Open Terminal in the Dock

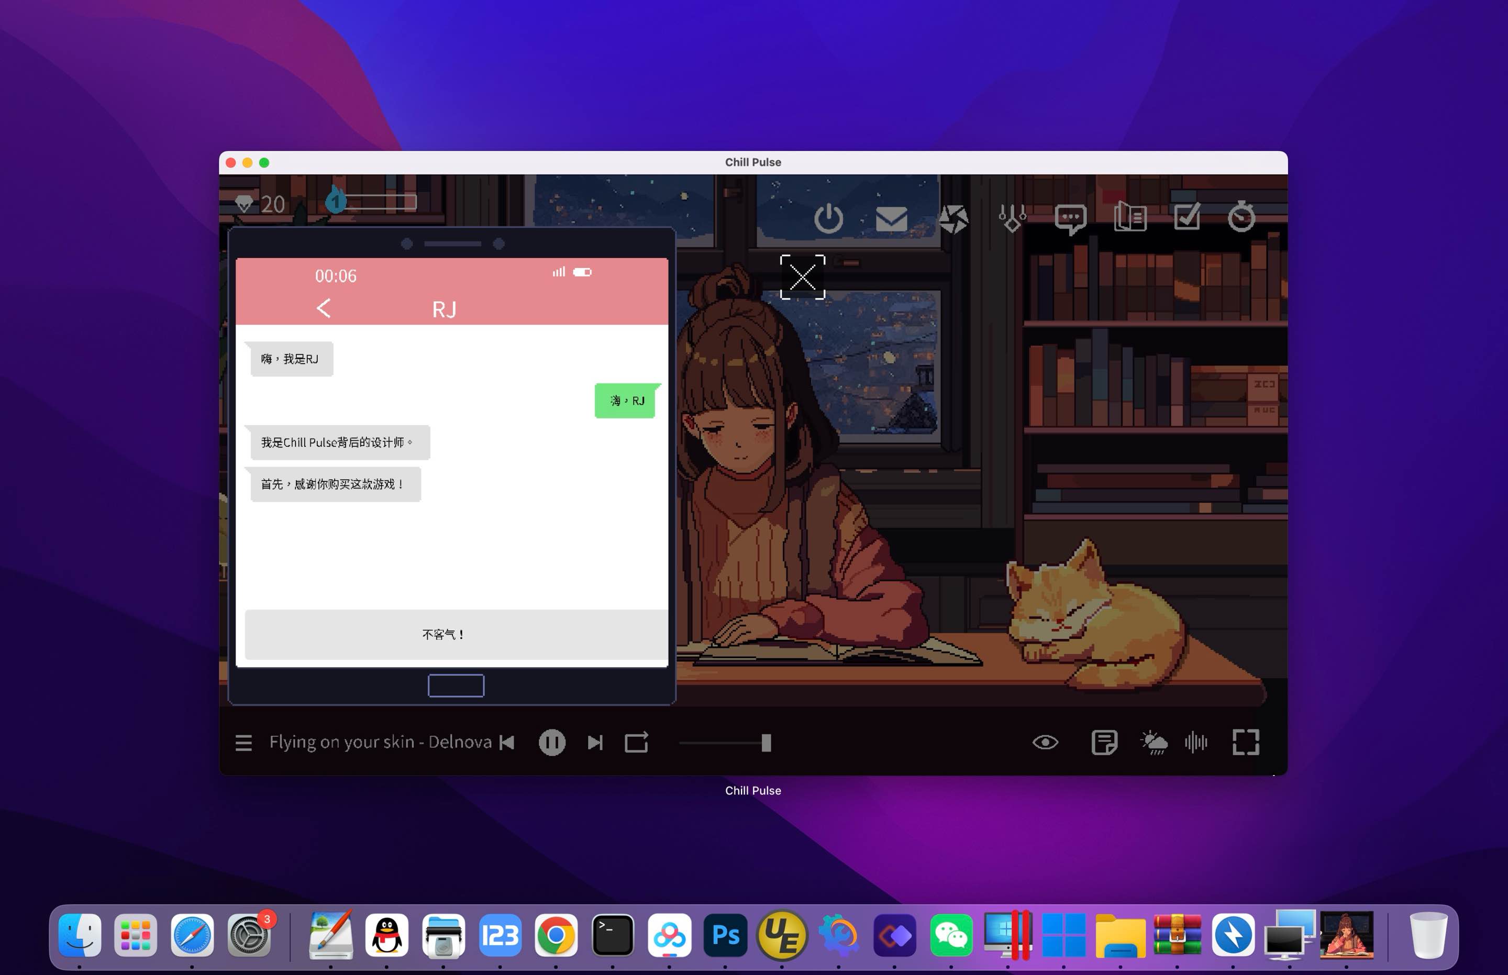[613, 935]
